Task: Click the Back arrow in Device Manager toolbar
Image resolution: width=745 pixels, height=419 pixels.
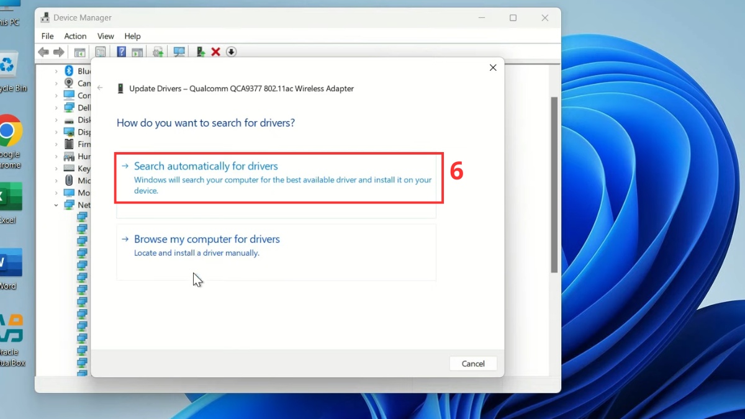Action: 43,52
